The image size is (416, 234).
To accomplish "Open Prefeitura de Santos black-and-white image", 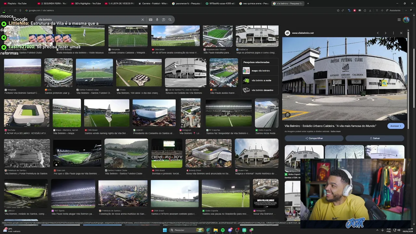I will click(x=27, y=153).
